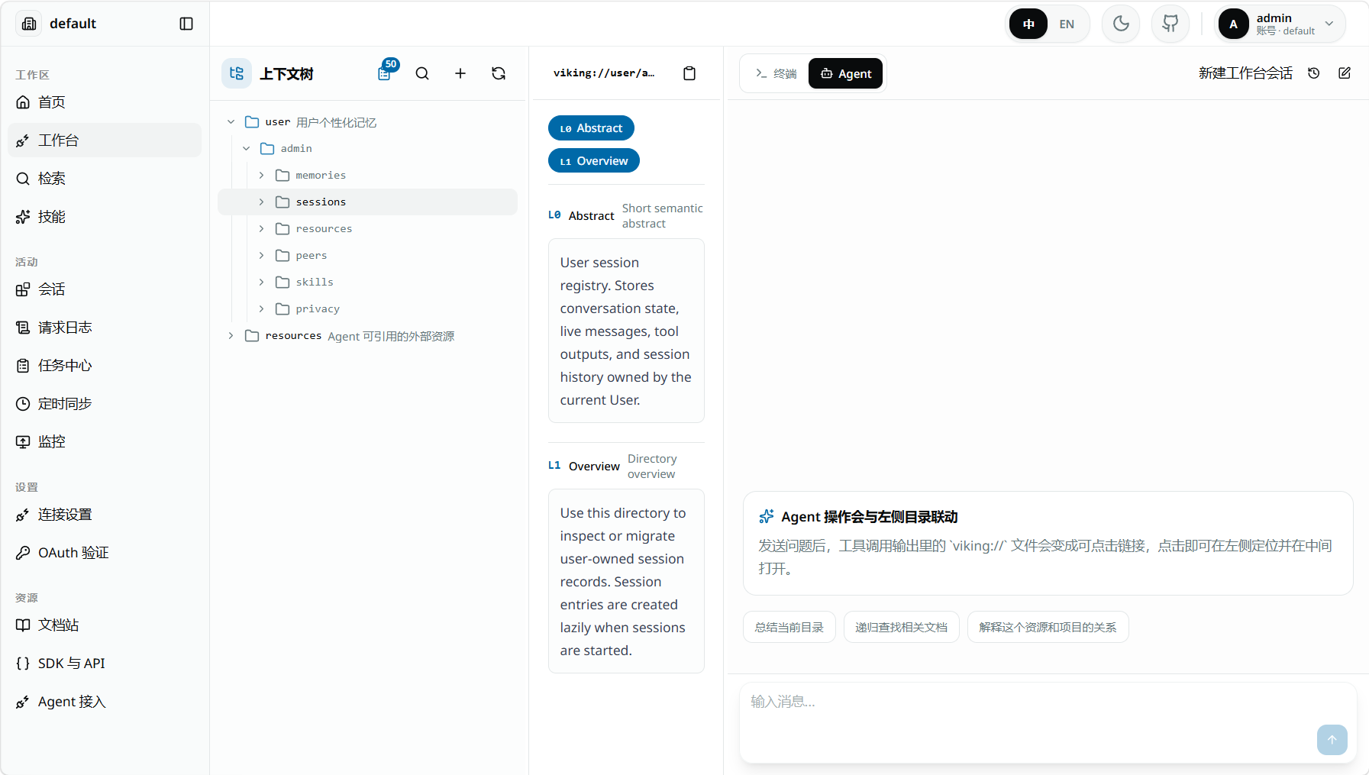Switch language to 中
Viewport: 1369px width, 775px height.
1028,24
